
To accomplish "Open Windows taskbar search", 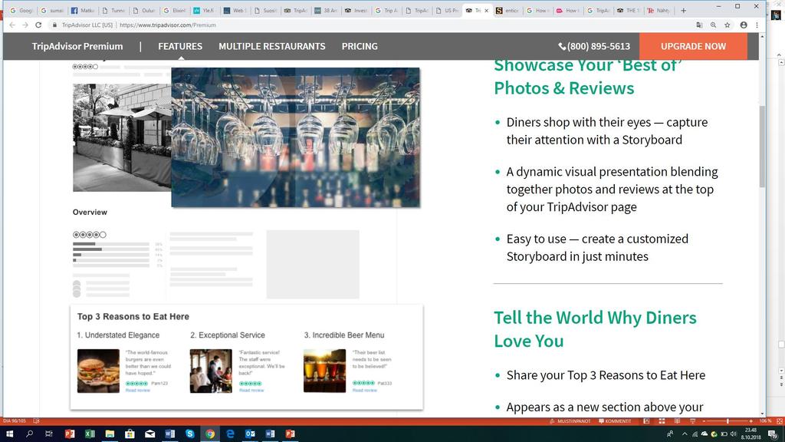I will pyautogui.click(x=29, y=434).
